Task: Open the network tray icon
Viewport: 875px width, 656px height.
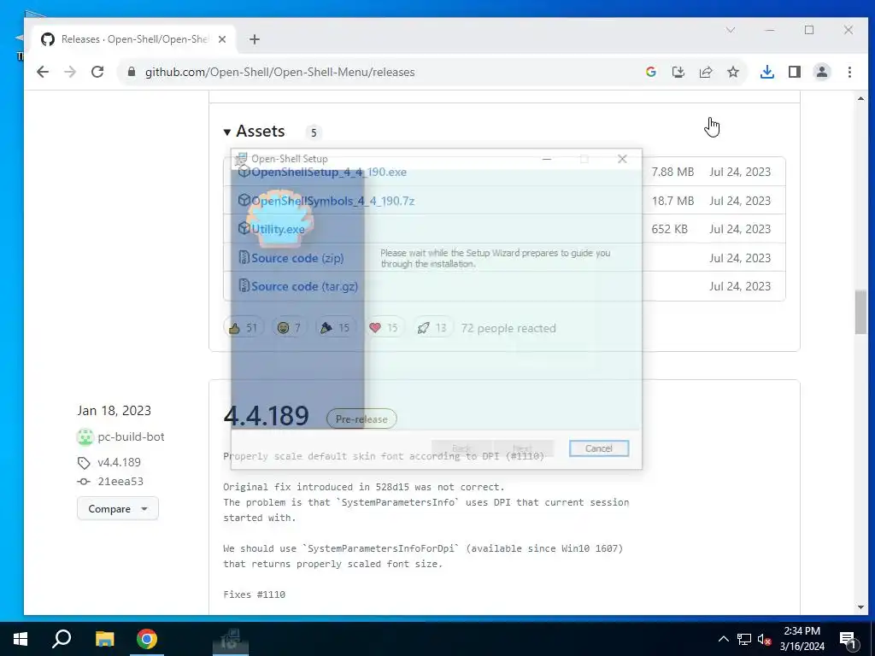Action: tap(744, 639)
